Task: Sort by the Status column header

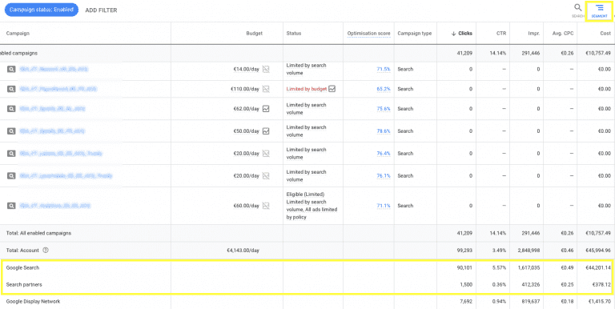Action: (294, 34)
